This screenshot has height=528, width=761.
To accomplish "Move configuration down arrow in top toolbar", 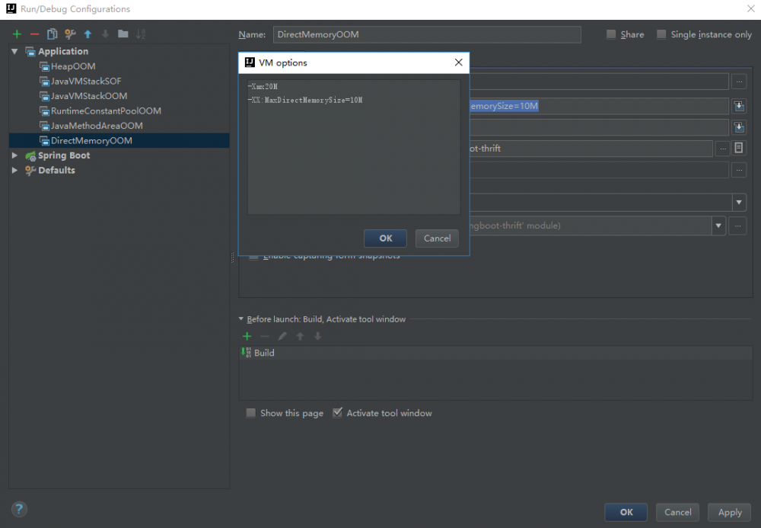I will click(x=105, y=34).
